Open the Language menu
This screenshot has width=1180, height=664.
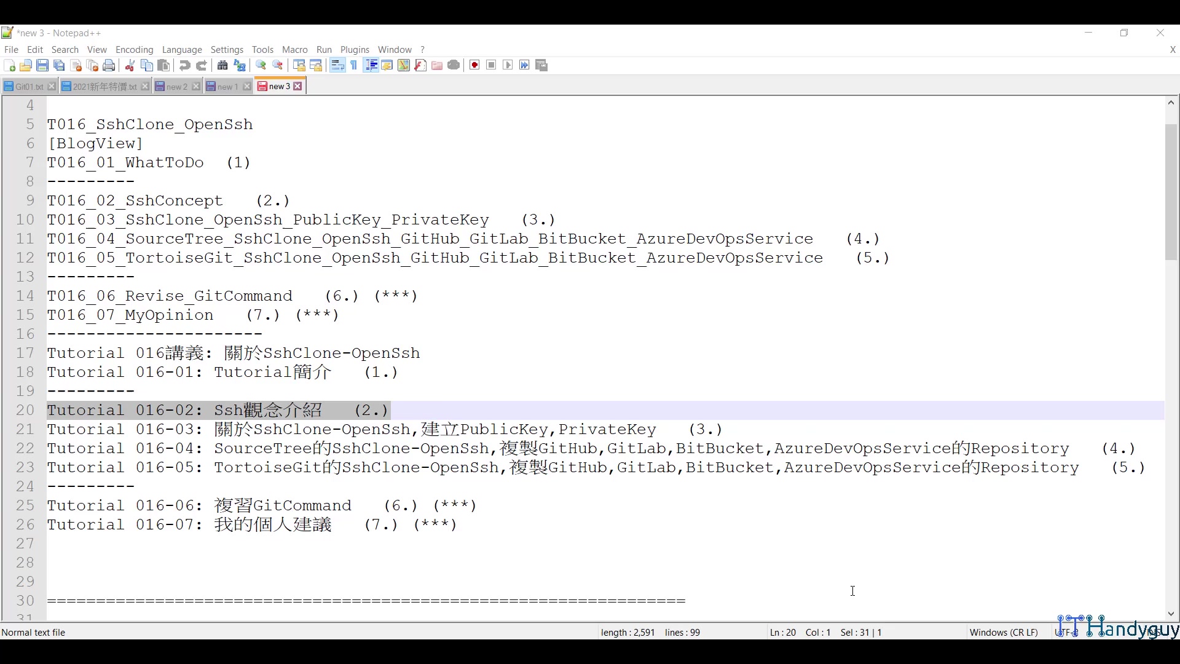pos(182,50)
